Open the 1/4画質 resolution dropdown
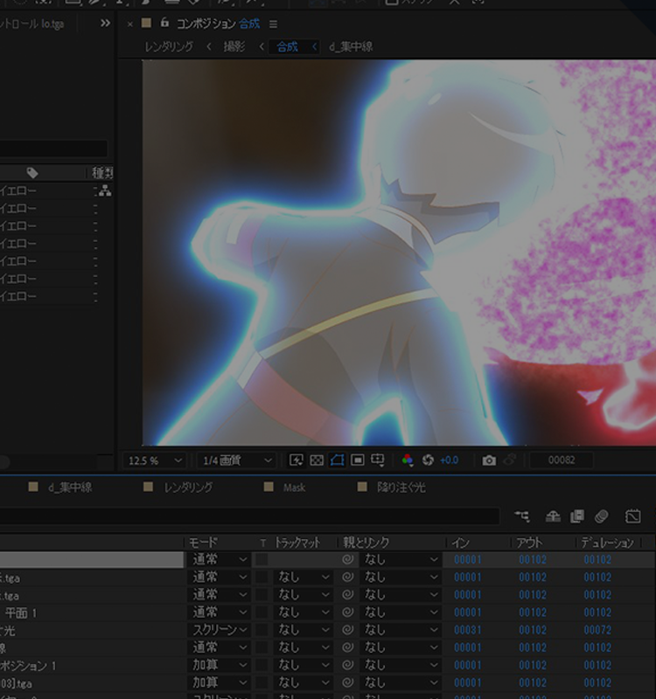 coord(236,460)
